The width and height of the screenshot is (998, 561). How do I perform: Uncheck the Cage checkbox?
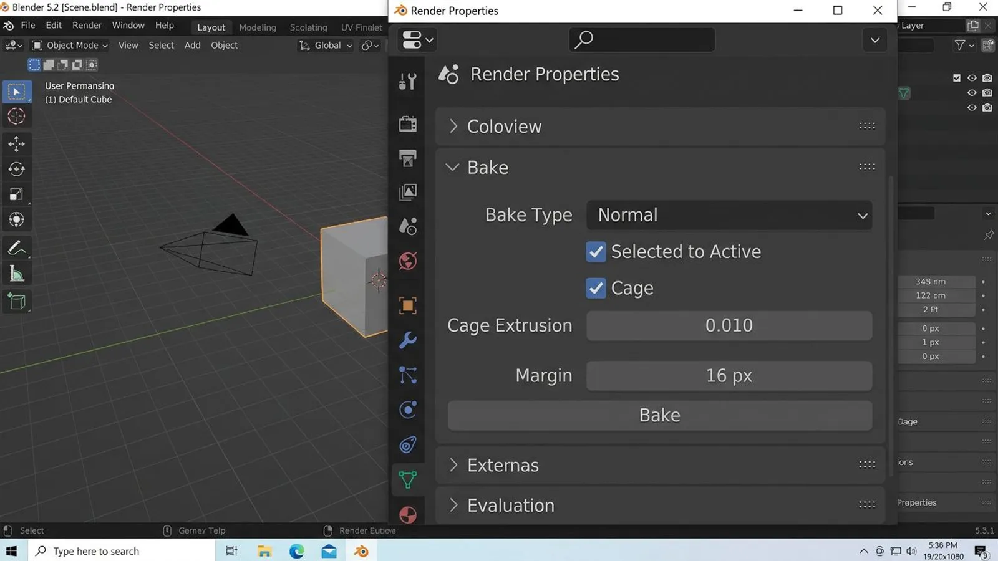pos(596,288)
